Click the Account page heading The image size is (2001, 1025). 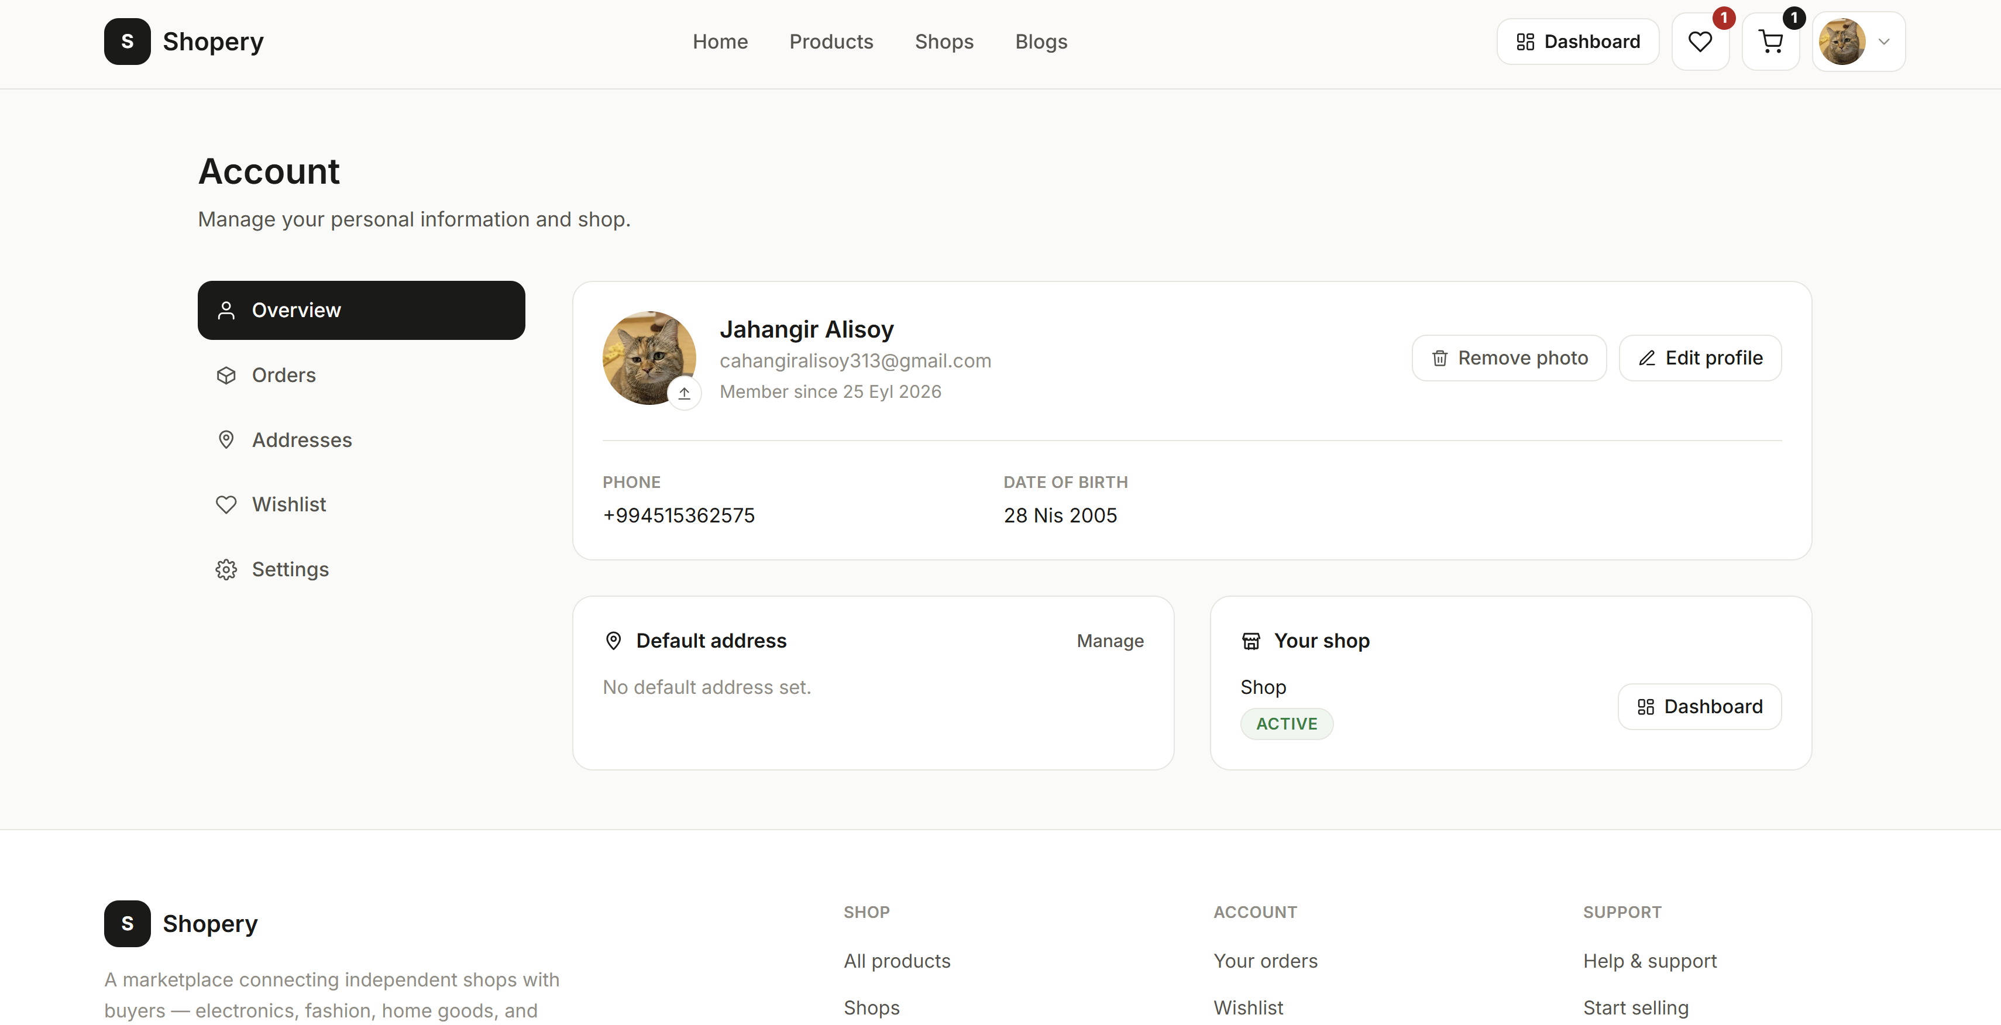269,171
